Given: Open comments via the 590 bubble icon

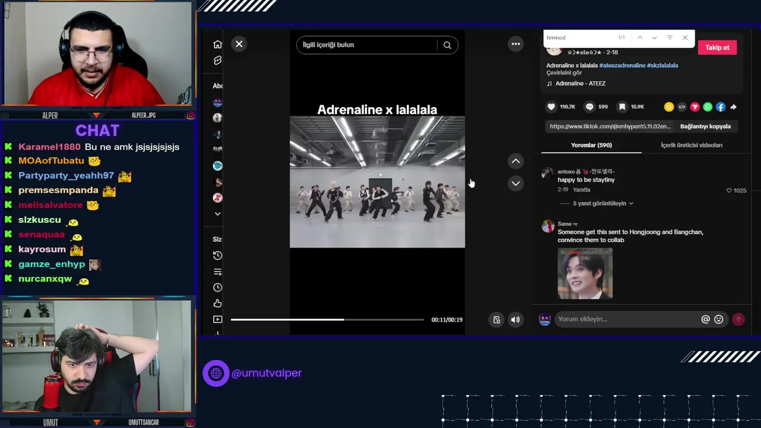Looking at the screenshot, I should click(589, 107).
